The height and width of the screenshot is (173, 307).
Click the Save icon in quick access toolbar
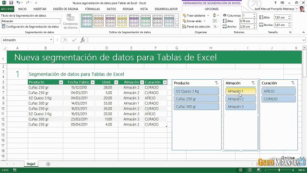[11, 3]
